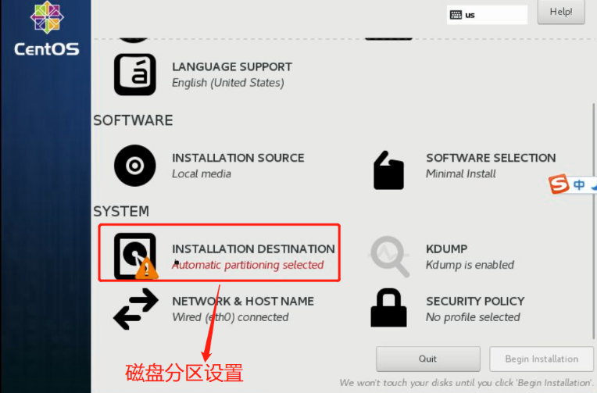Toggle the Chinese input mode indicator
The height and width of the screenshot is (393, 597).
coord(579,184)
